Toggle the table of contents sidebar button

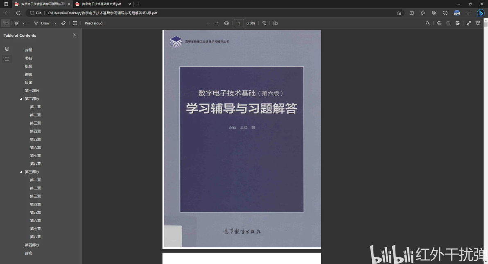pos(6,23)
